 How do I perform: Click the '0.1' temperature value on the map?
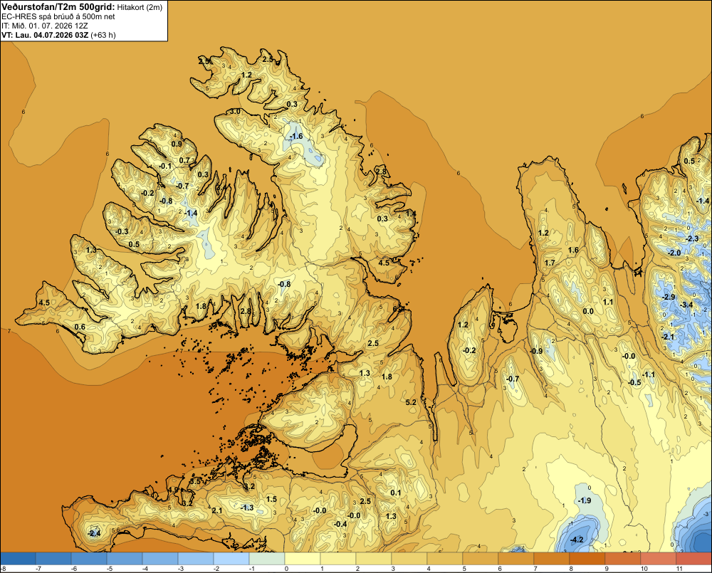(x=395, y=493)
